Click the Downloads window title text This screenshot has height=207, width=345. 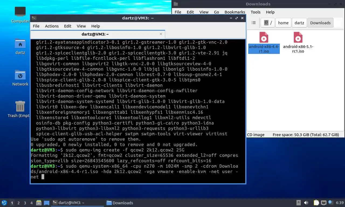click(x=258, y=4)
